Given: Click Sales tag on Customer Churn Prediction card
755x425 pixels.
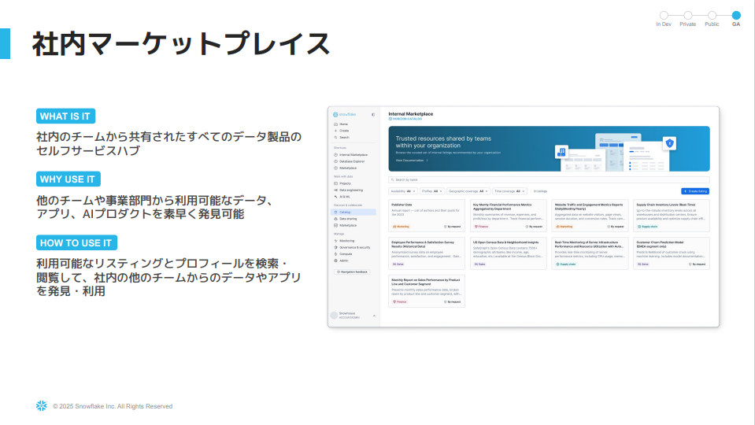Looking at the screenshot, I should [642, 264].
